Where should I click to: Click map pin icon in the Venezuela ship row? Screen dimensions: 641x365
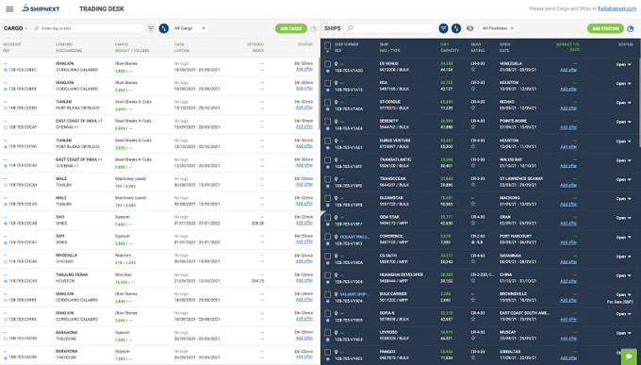[336, 64]
